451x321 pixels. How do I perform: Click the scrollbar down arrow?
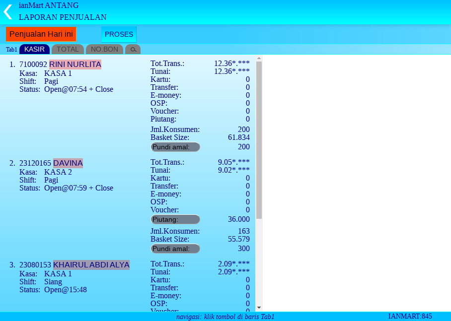tap(259, 308)
